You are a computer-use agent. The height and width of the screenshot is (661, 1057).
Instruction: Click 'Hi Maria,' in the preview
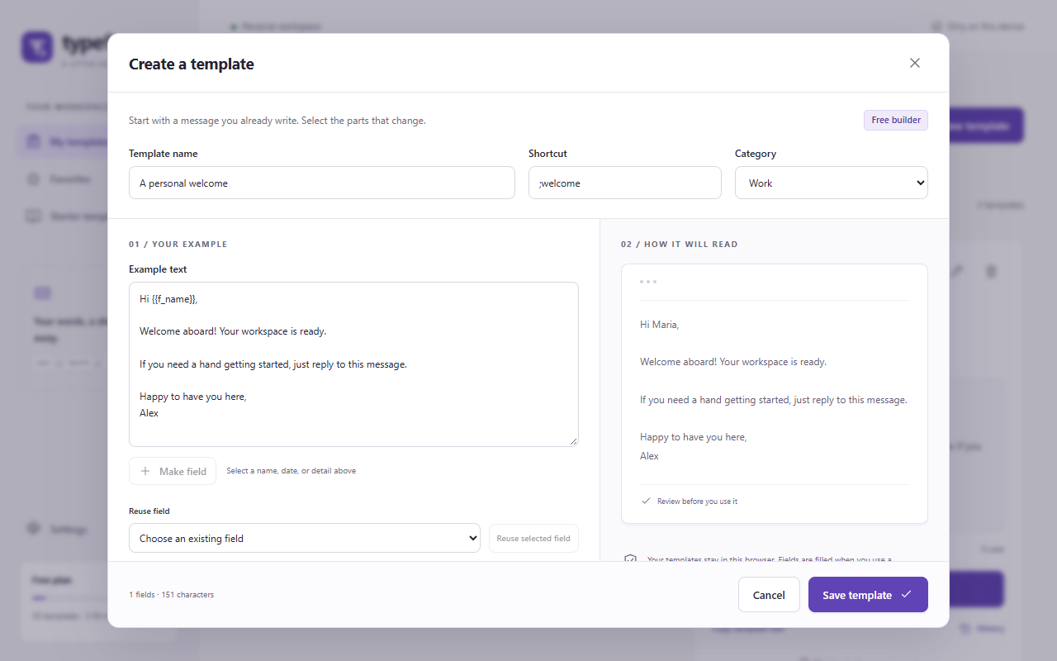tap(659, 325)
